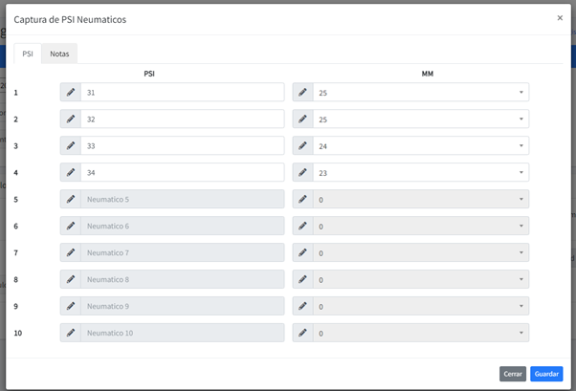Screen dimensions: 576x391
Task: Close the Captura de PSI Neumaticos dialog
Action: pos(560,18)
